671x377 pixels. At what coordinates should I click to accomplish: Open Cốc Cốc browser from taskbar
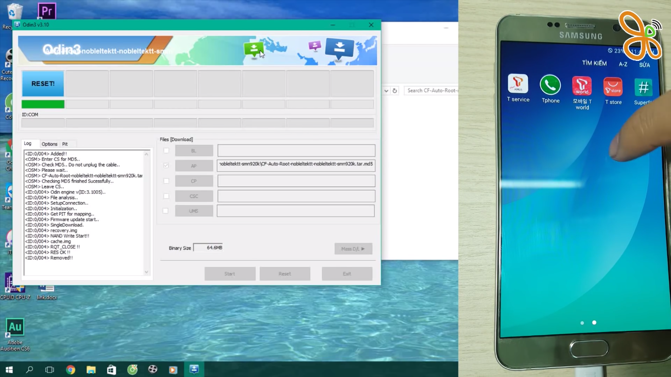(132, 370)
